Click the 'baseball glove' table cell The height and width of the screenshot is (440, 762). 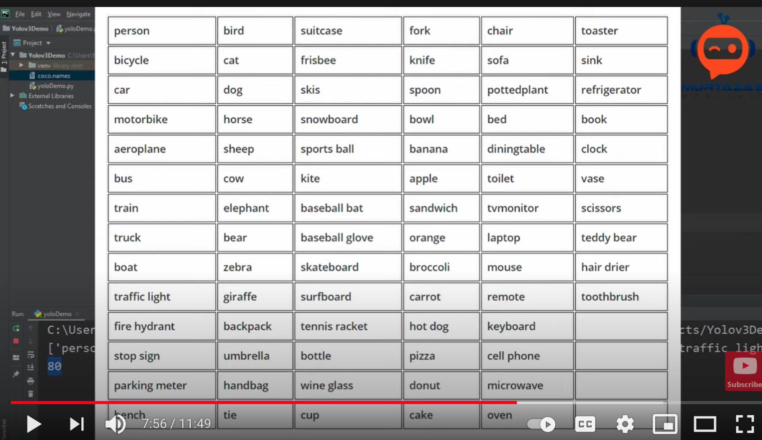(x=348, y=238)
